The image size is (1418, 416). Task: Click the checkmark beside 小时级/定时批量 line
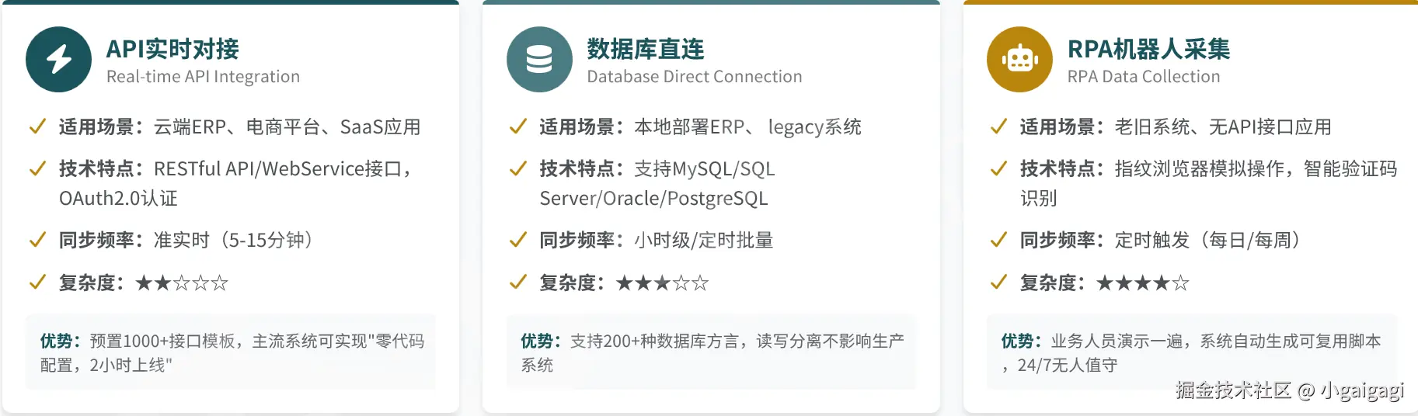click(x=517, y=240)
